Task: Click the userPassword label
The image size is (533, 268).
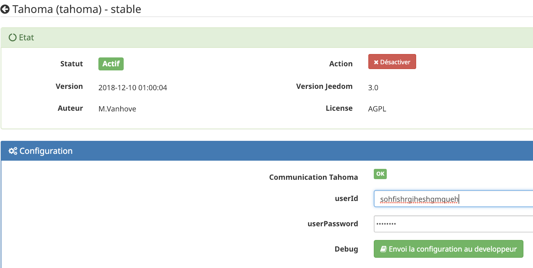Action: coord(333,224)
